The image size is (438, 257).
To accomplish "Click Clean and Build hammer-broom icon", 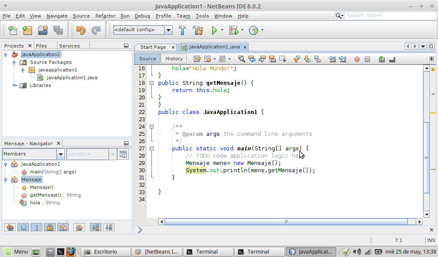I will click(198, 30).
